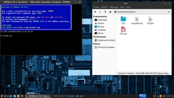Viewport: 174px width, 98px height.
Task: Go up to the parent folder
Action: pyautogui.click(x=105, y=12)
